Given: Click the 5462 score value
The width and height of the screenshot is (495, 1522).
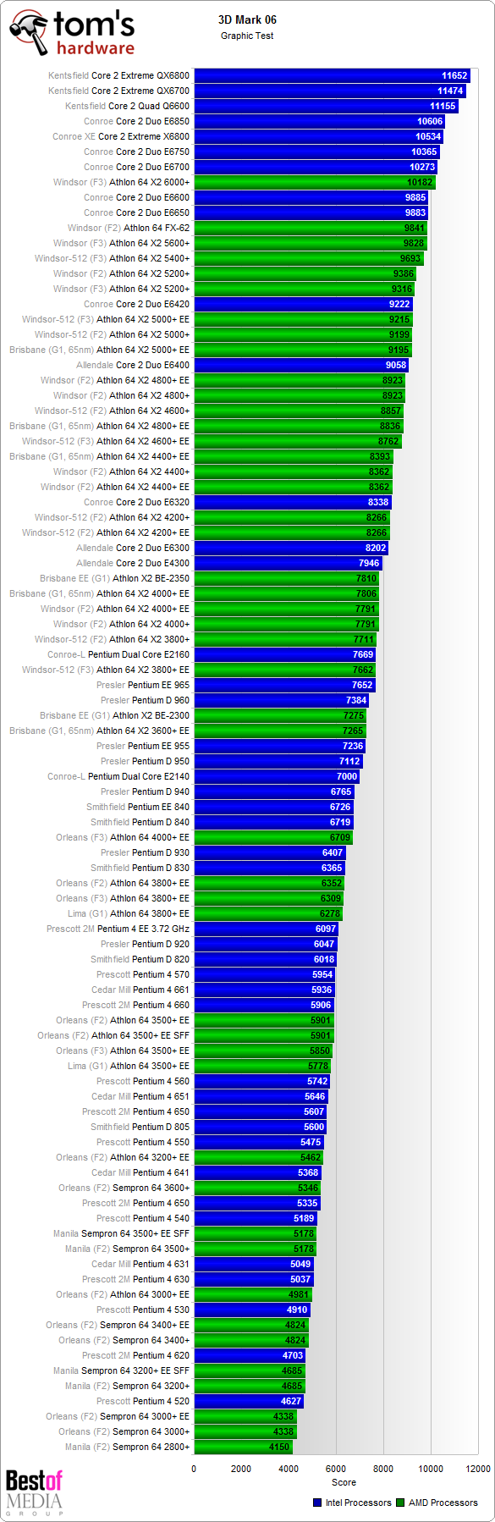Looking at the screenshot, I should coord(311,1157).
